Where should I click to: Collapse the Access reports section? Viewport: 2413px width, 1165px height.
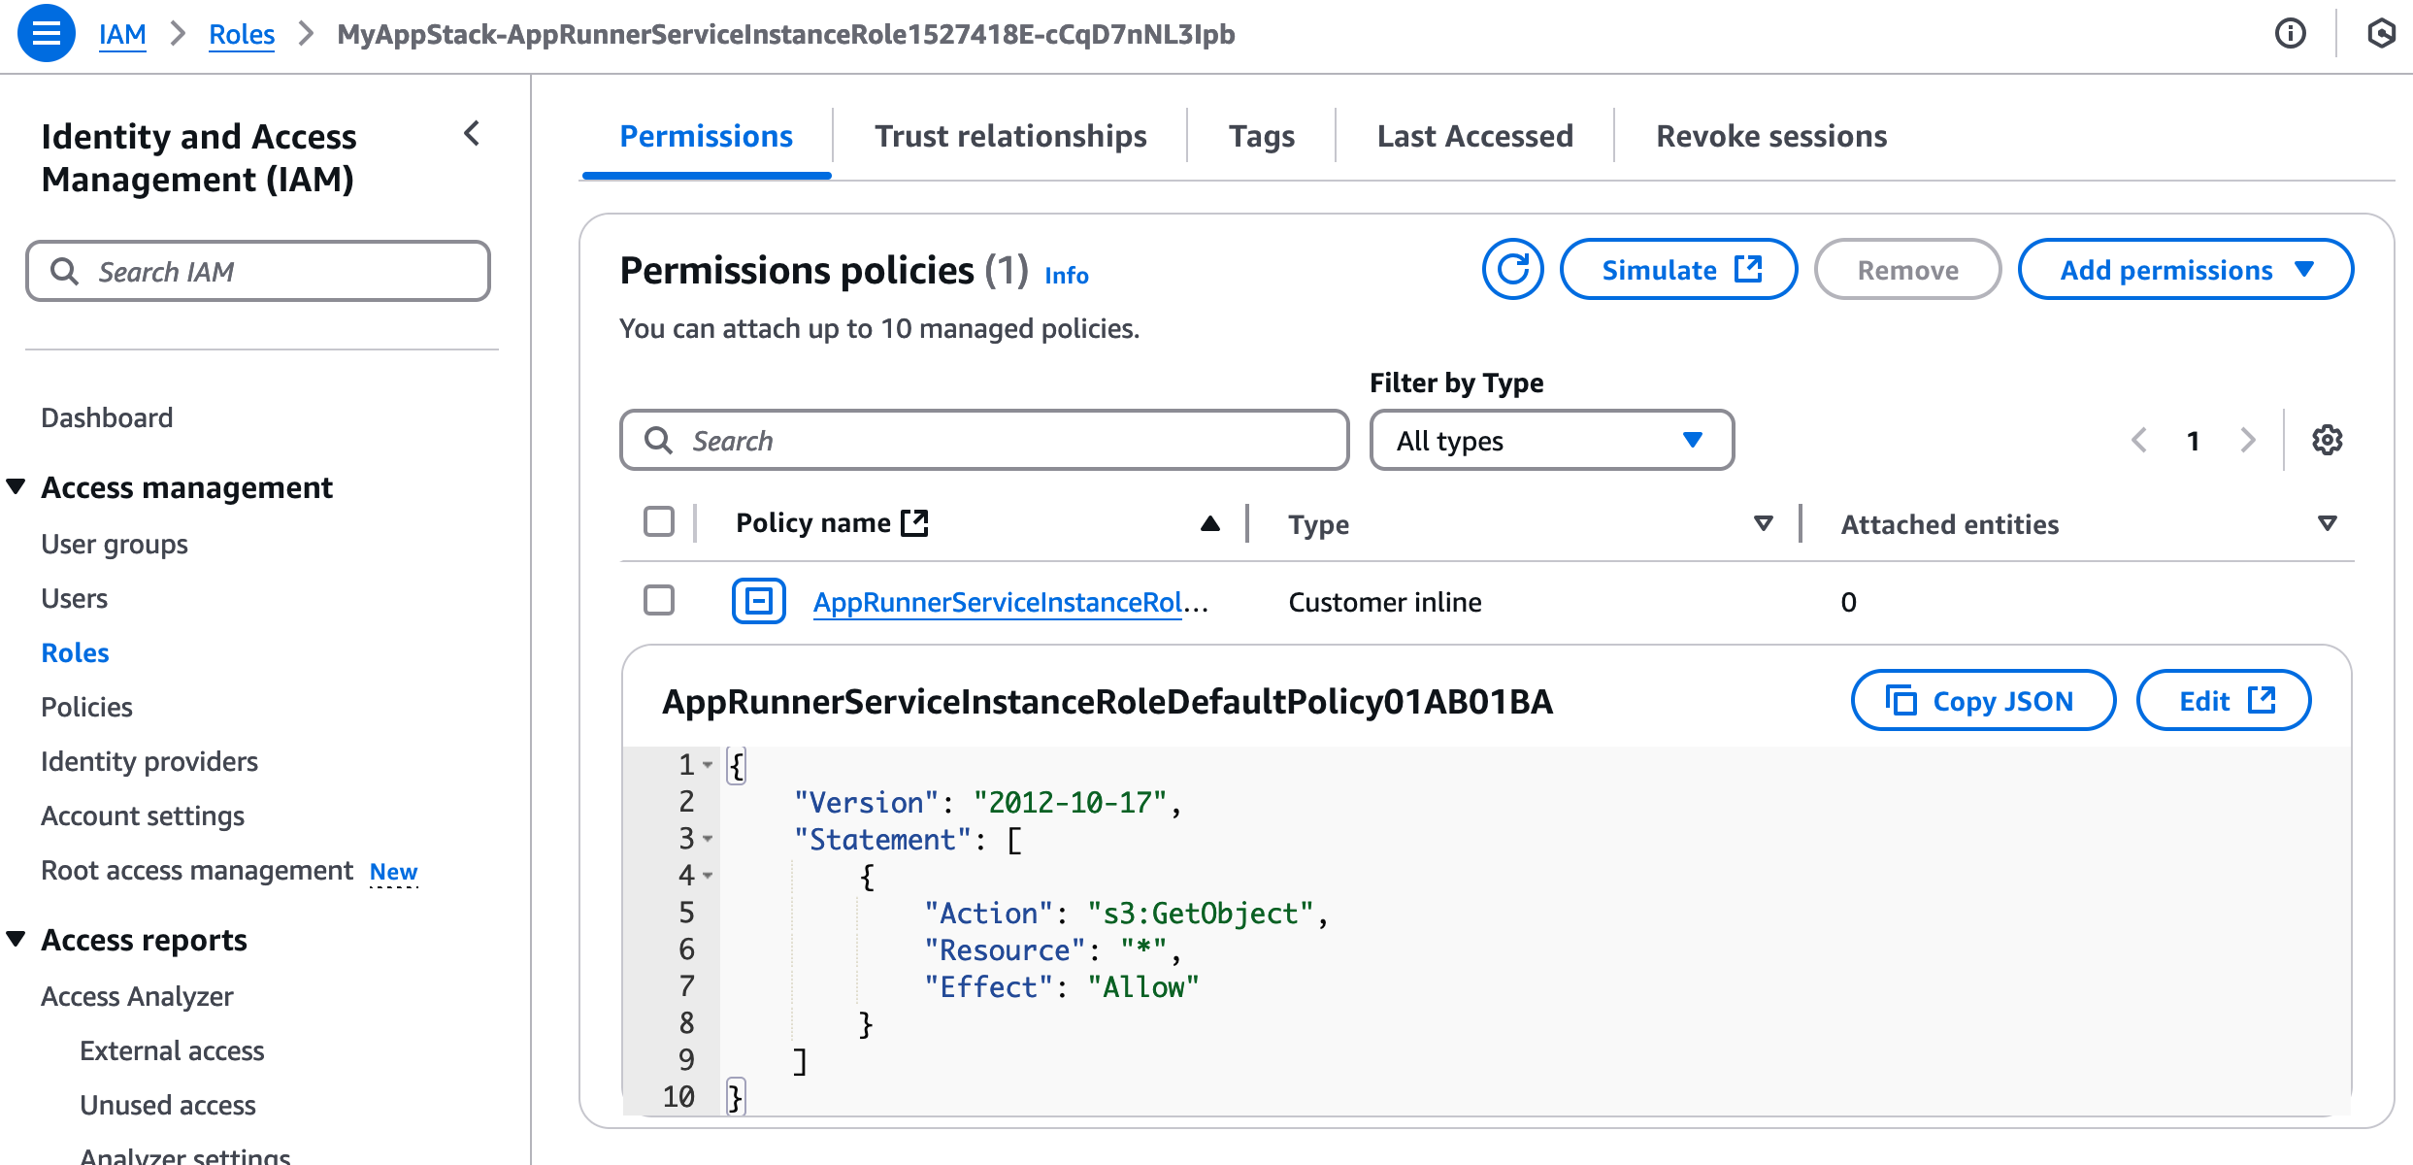17,939
